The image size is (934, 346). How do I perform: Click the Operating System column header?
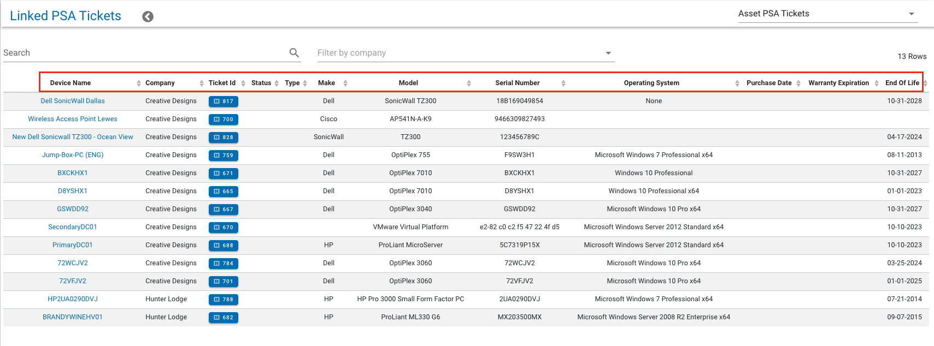(651, 83)
